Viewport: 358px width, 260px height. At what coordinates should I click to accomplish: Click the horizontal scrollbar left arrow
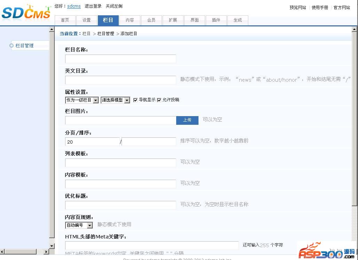click(2, 252)
